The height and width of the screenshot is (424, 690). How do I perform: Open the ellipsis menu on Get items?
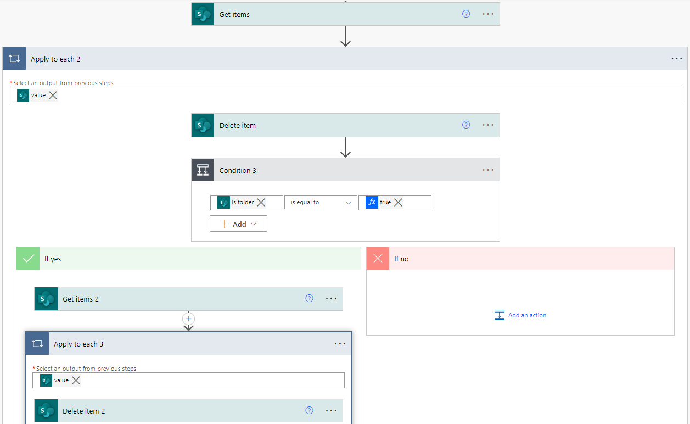point(488,14)
